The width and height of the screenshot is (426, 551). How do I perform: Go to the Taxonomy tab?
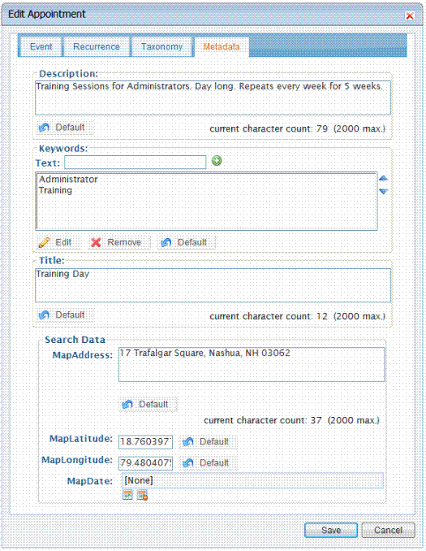click(161, 47)
